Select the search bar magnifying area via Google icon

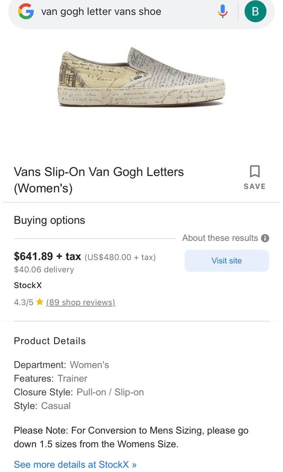25,11
